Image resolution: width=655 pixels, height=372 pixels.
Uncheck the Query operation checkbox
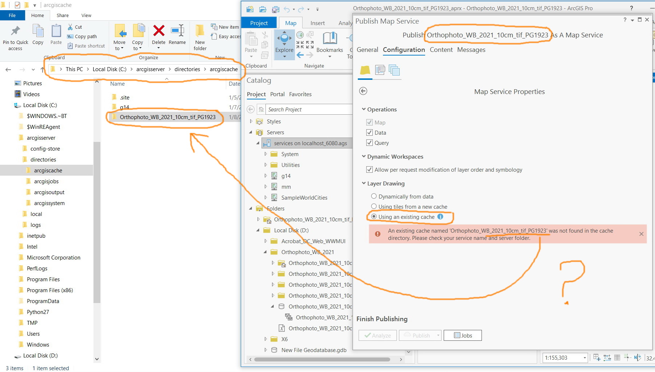click(370, 143)
